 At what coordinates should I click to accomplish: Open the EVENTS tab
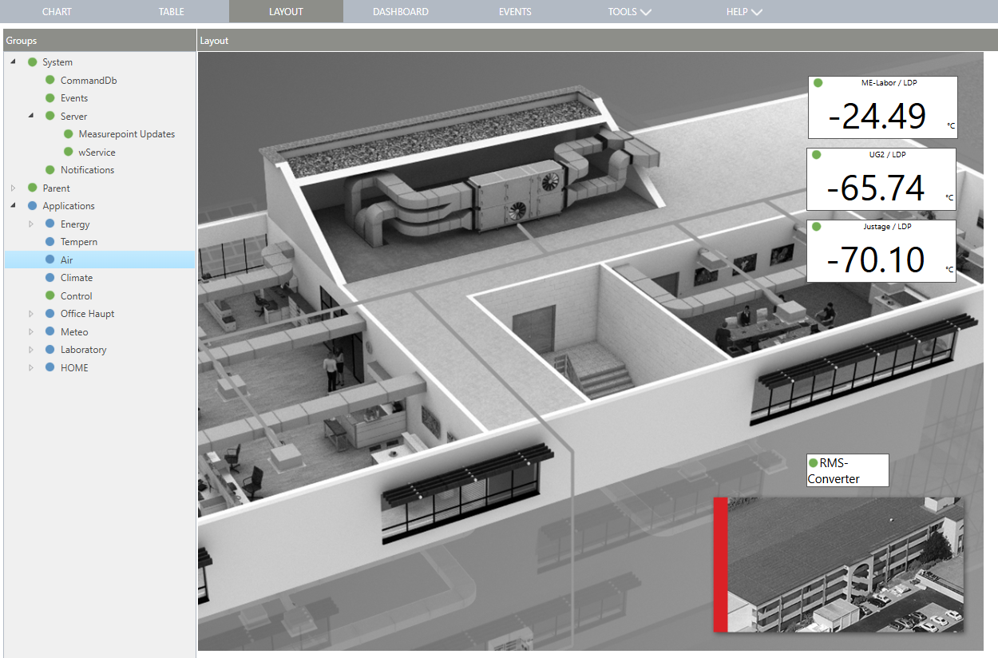pos(515,11)
